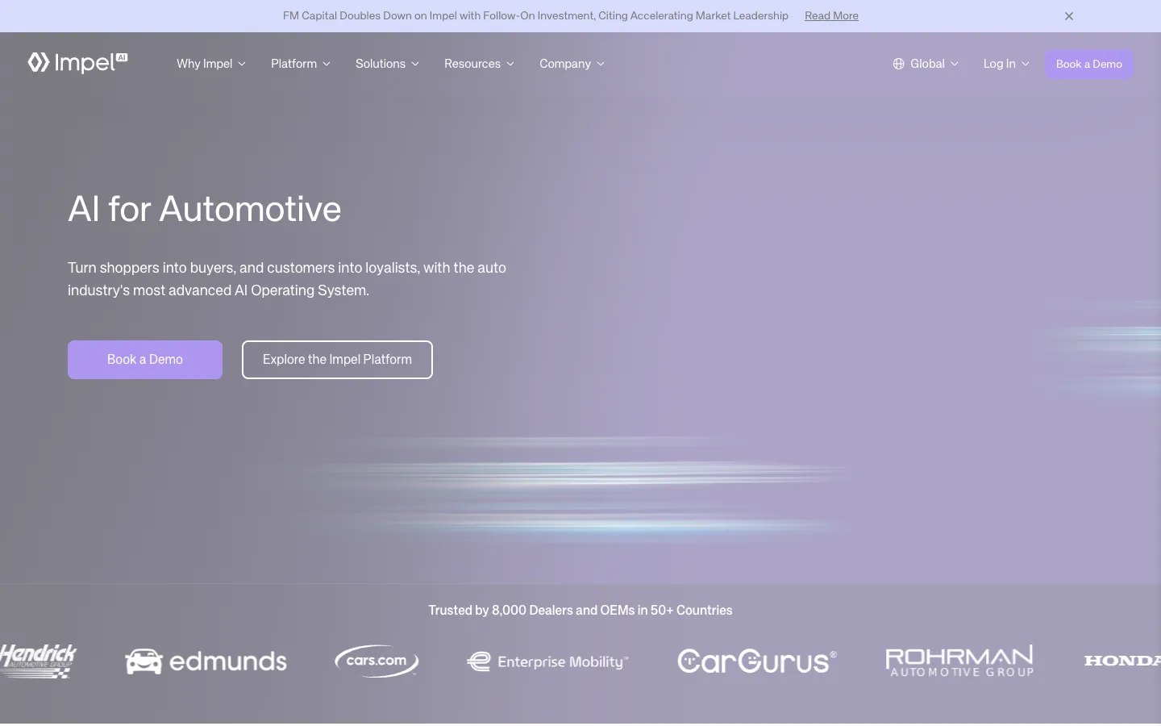Open the Platform menu chevron

[327, 64]
